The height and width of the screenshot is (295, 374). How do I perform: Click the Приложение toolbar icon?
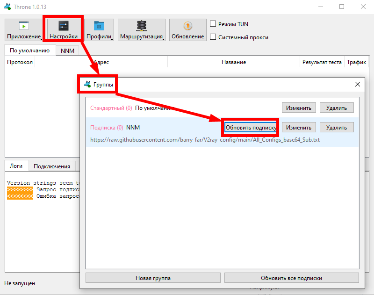(x=23, y=26)
